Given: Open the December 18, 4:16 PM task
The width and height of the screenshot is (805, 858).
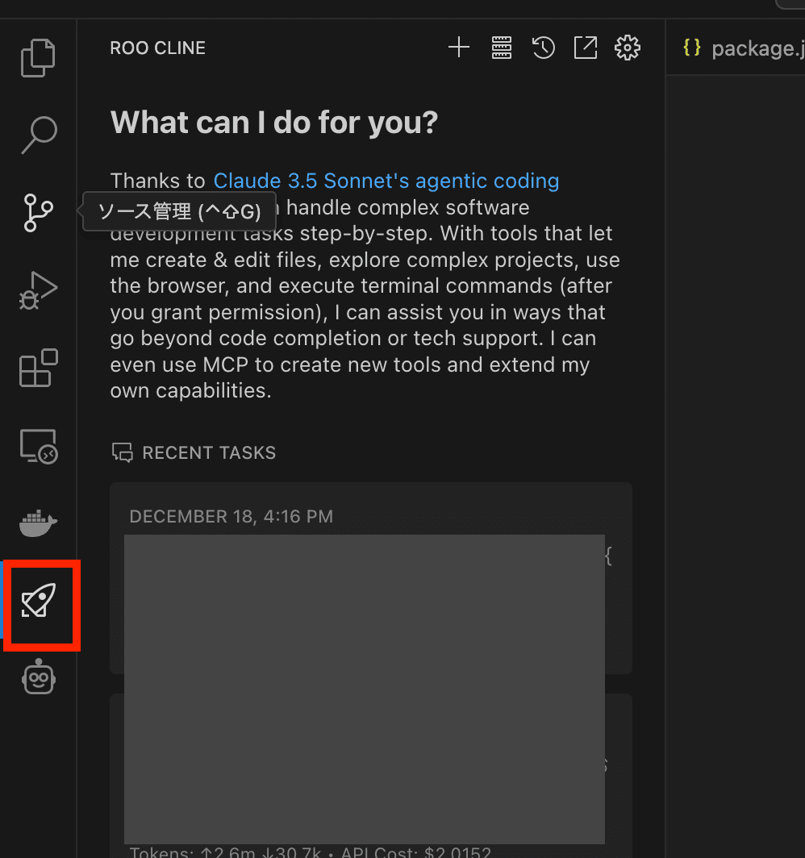Looking at the screenshot, I should (x=370, y=577).
